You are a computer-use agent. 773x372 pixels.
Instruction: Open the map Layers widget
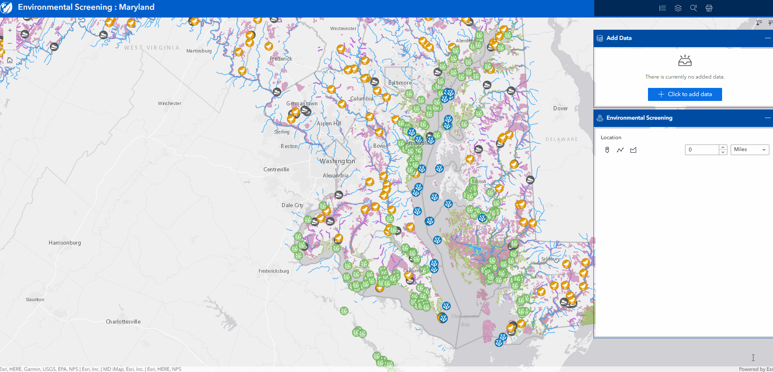coord(678,8)
